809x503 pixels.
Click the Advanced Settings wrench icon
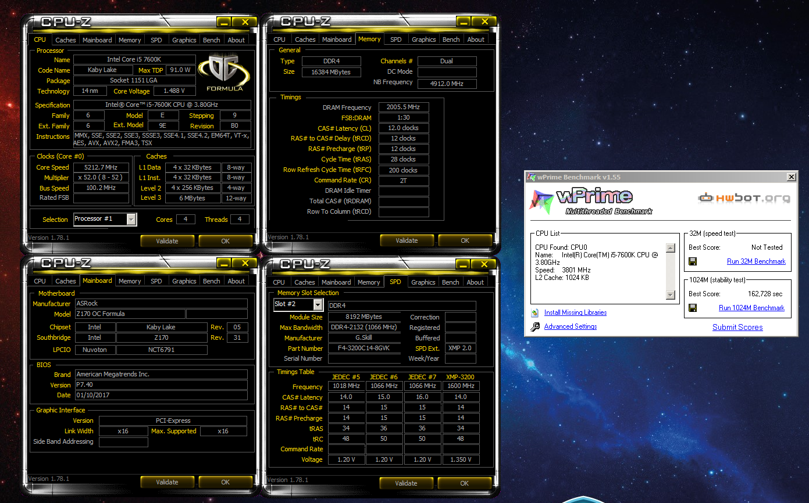535,327
